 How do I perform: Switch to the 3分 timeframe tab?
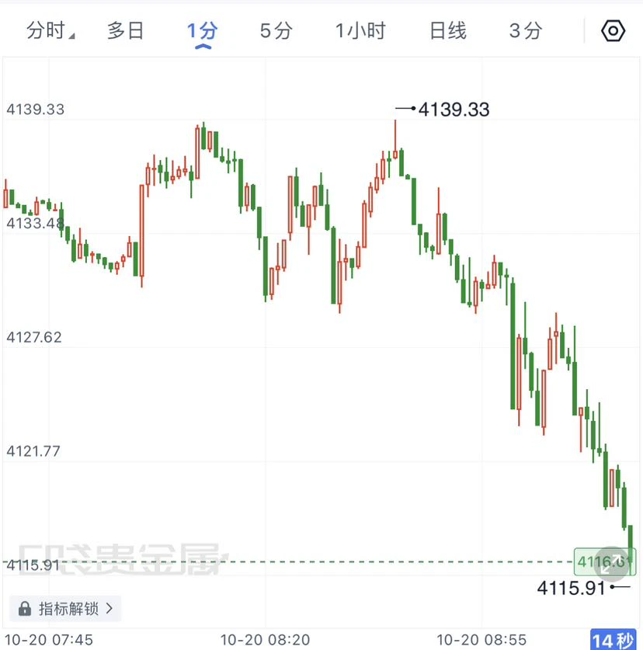525,31
